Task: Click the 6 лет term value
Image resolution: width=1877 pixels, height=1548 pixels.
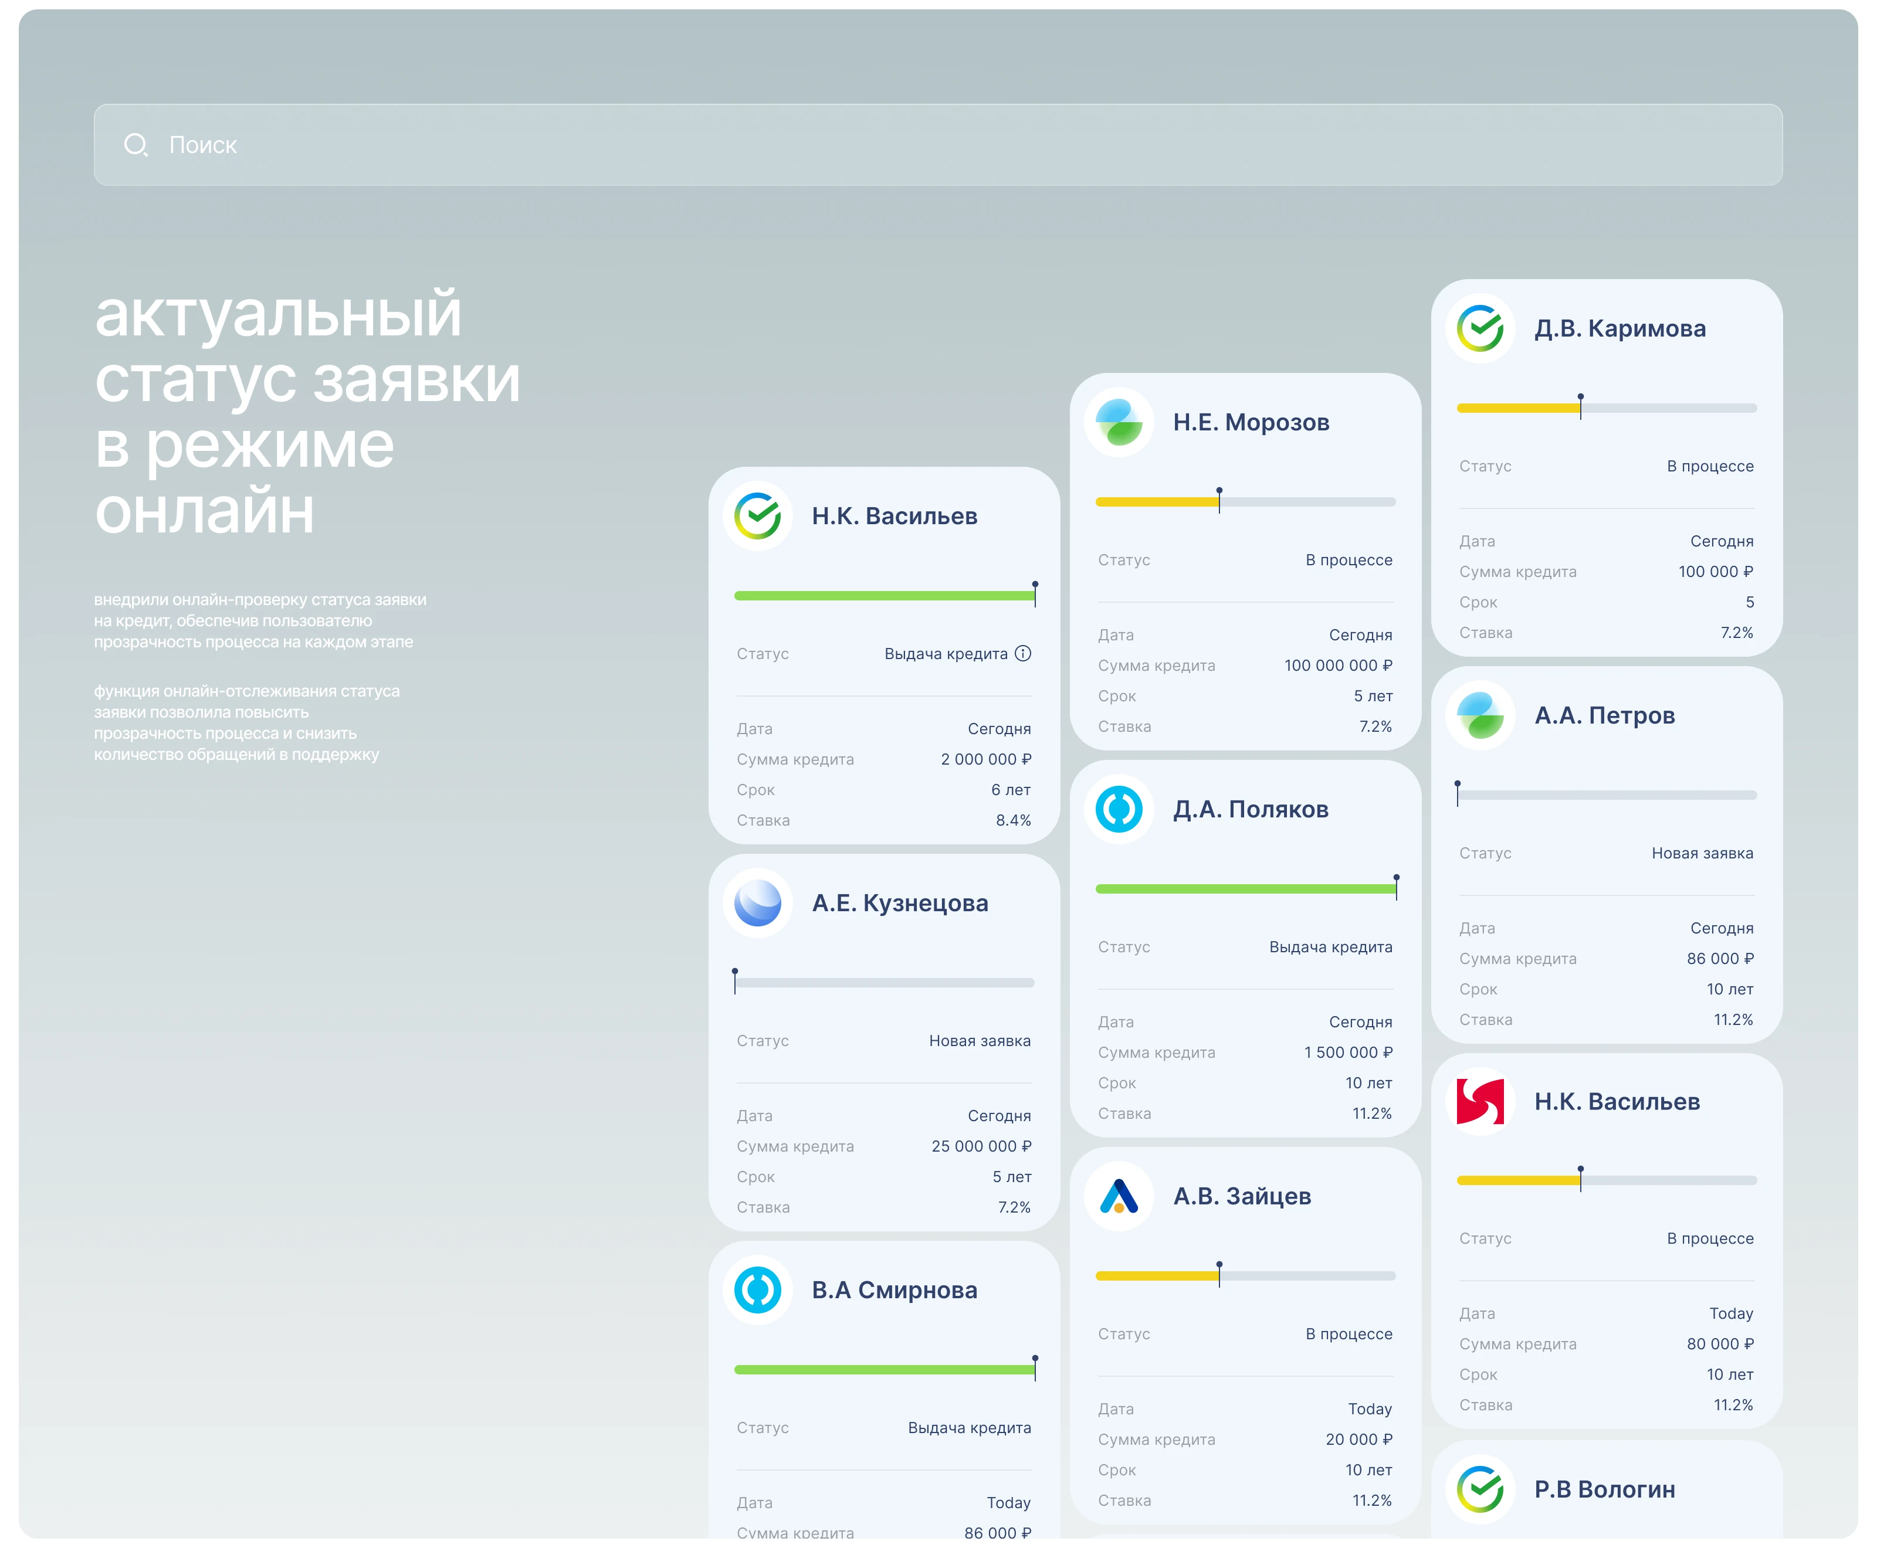Action: (1011, 790)
